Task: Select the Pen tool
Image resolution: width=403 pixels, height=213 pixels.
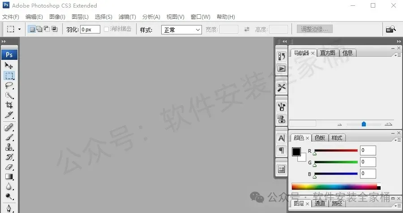Action: [x=9, y=208]
